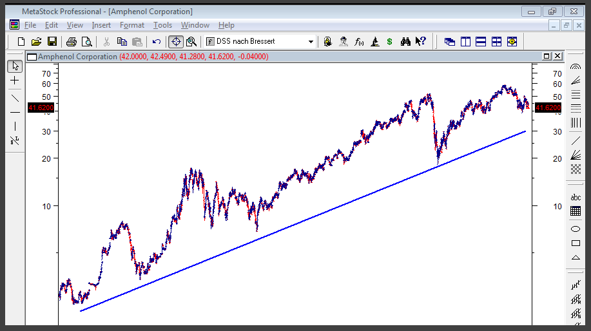The width and height of the screenshot is (591, 331).
Task: Stack windows with the horizontal tile icon
Action: click(x=481, y=41)
